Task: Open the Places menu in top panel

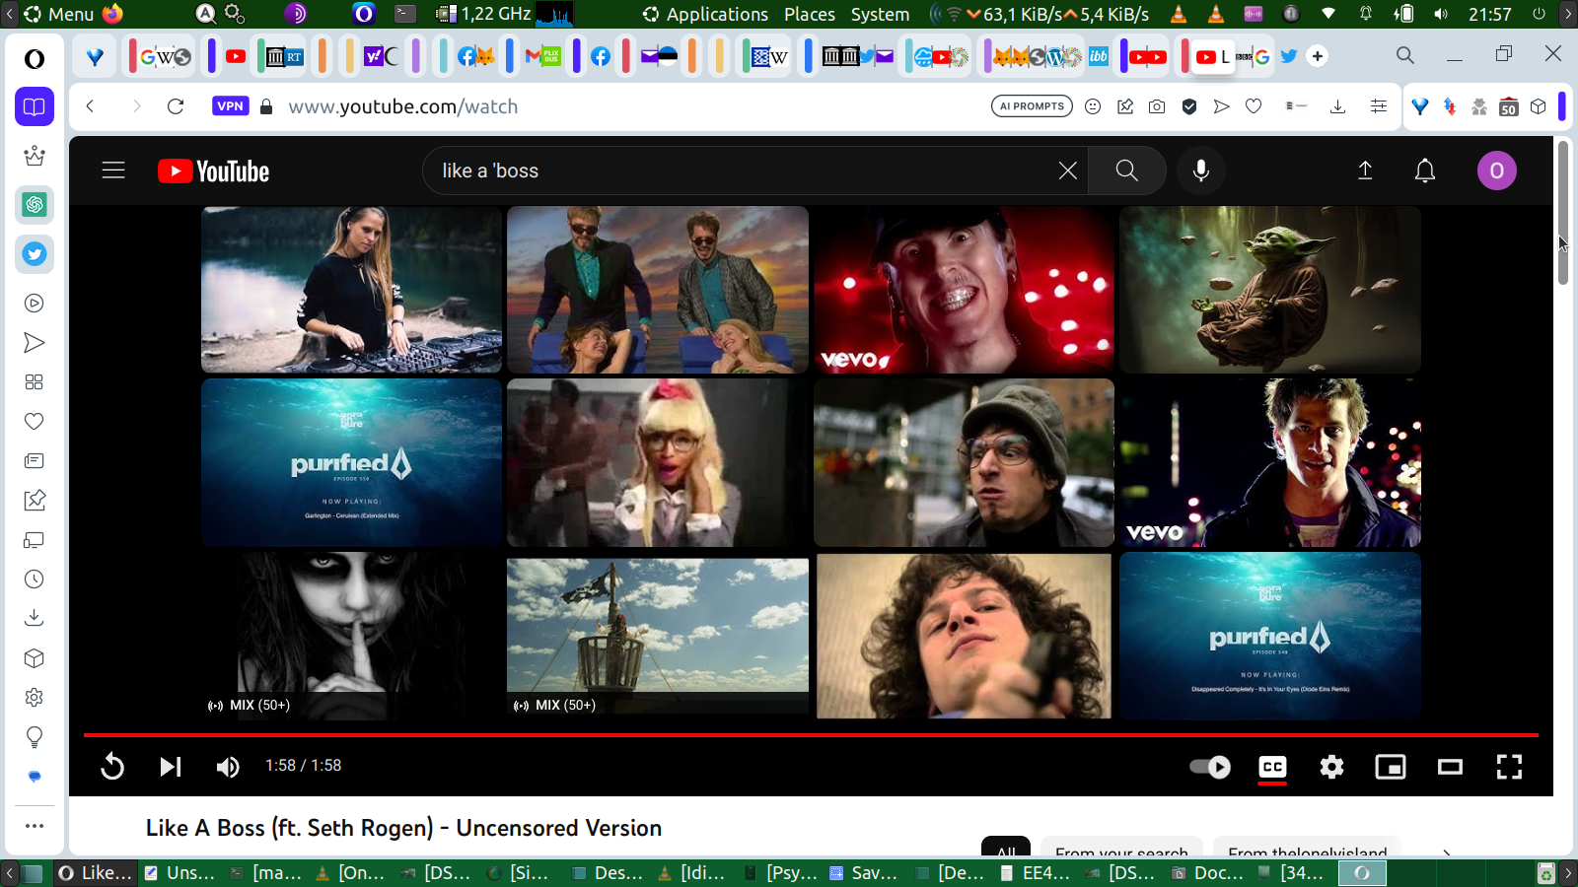Action: click(x=809, y=14)
